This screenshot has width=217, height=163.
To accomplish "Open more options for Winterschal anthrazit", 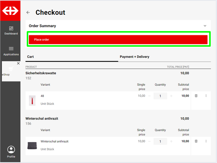I will tap(206, 141).
